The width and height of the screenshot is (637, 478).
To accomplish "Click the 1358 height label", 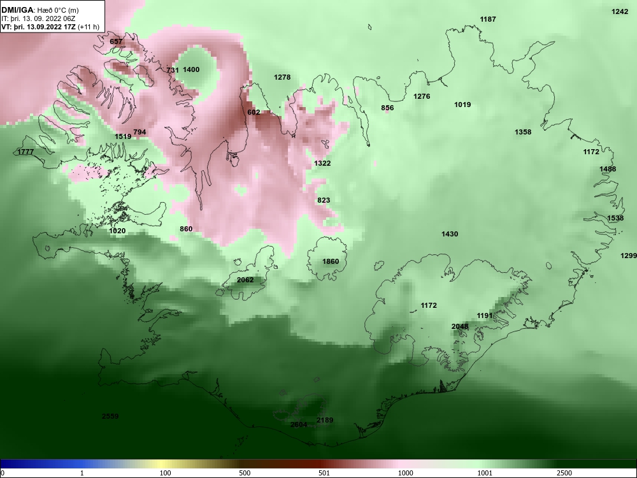I will pyautogui.click(x=523, y=132).
